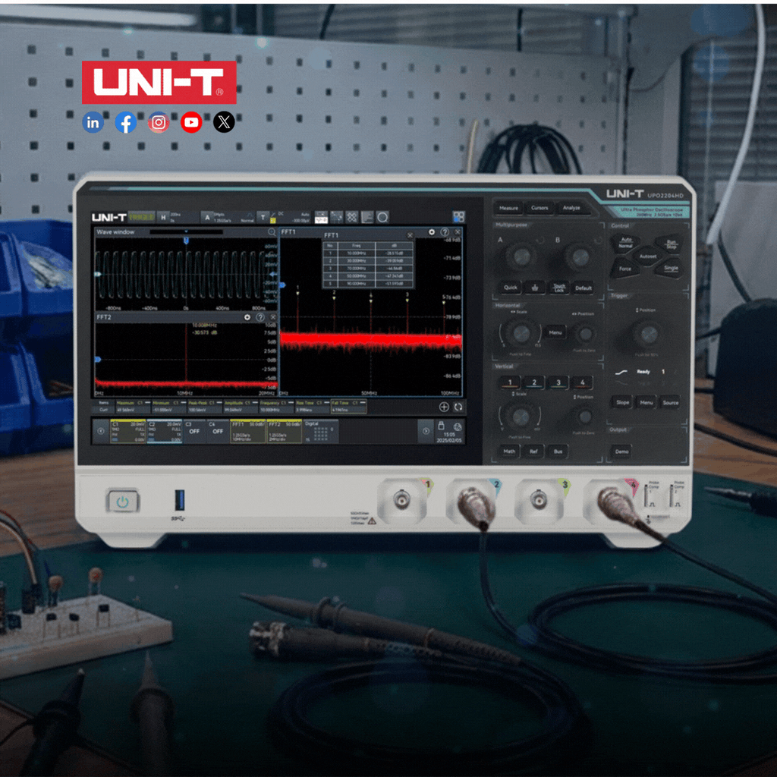This screenshot has width=777, height=777.
Task: Tap the lock icon on the scope screen
Action: (x=442, y=426)
